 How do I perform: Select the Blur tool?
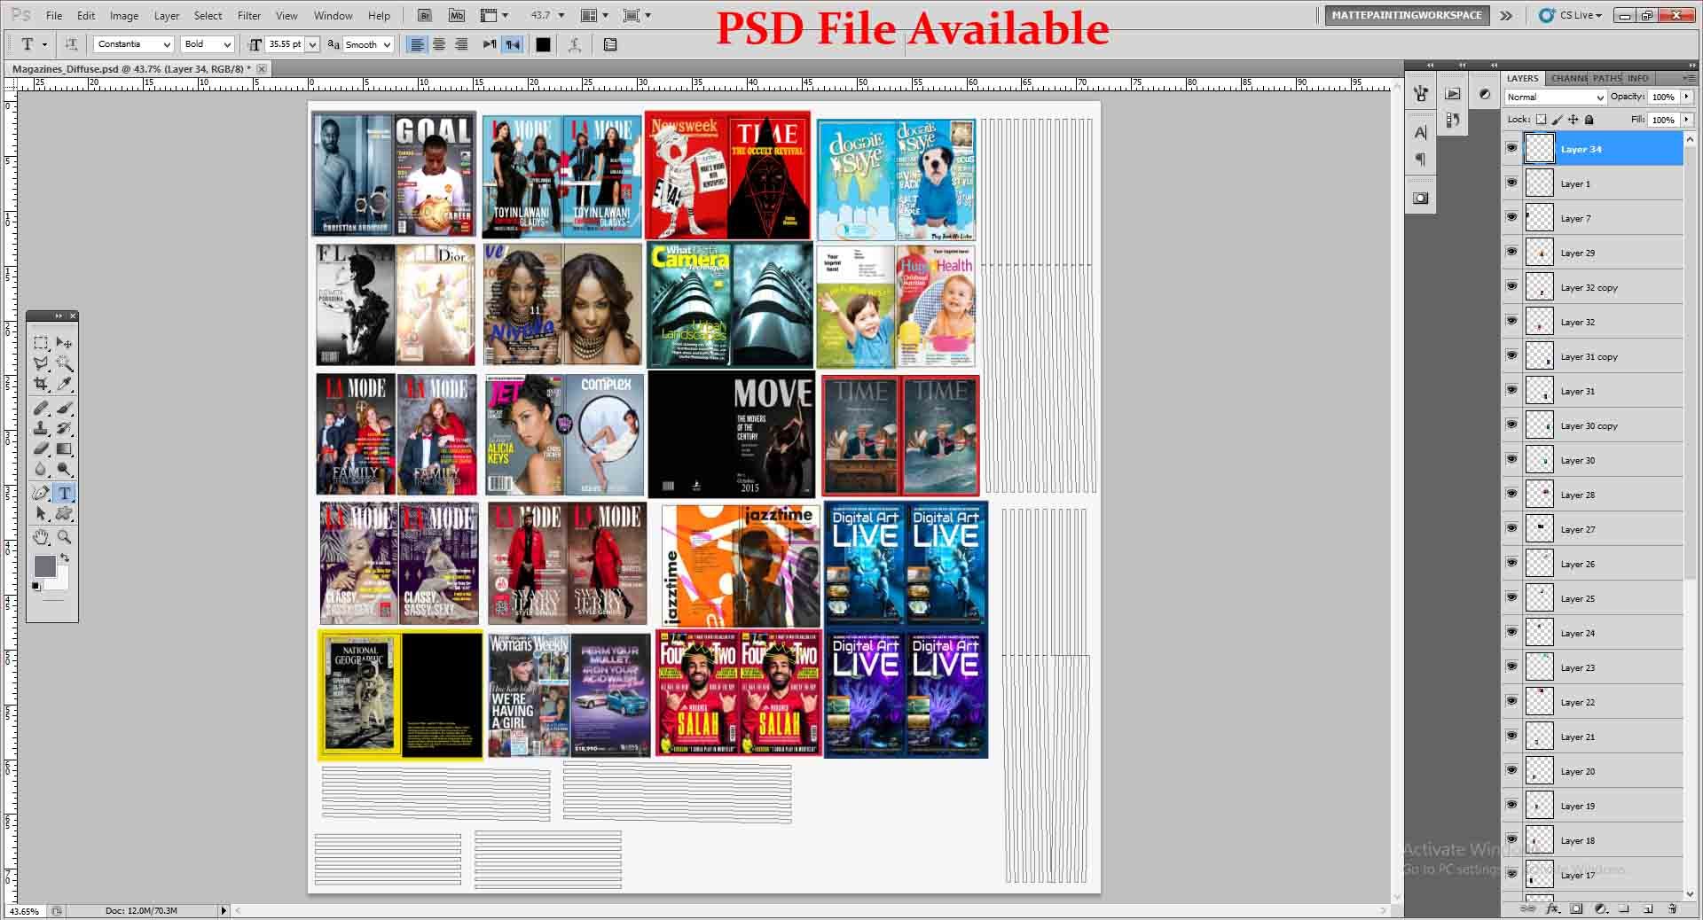click(41, 470)
